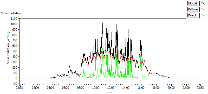Click the Direct plot line-style icon
The width and height of the screenshot is (208, 94).
click(x=203, y=15)
